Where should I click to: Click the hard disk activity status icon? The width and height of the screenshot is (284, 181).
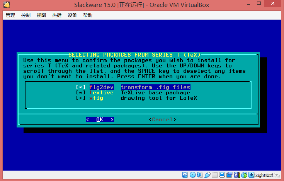tap(185, 175)
